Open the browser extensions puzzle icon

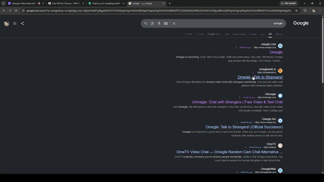pyautogui.click(x=305, y=11)
